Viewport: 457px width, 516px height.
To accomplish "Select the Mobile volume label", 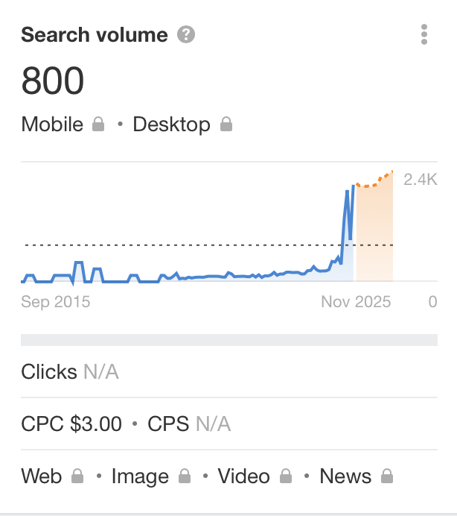I will (52, 125).
